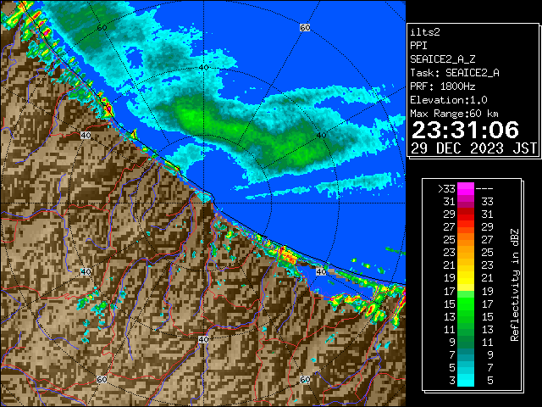
Task: Click the radar site name ilts2
Action: click(x=425, y=32)
